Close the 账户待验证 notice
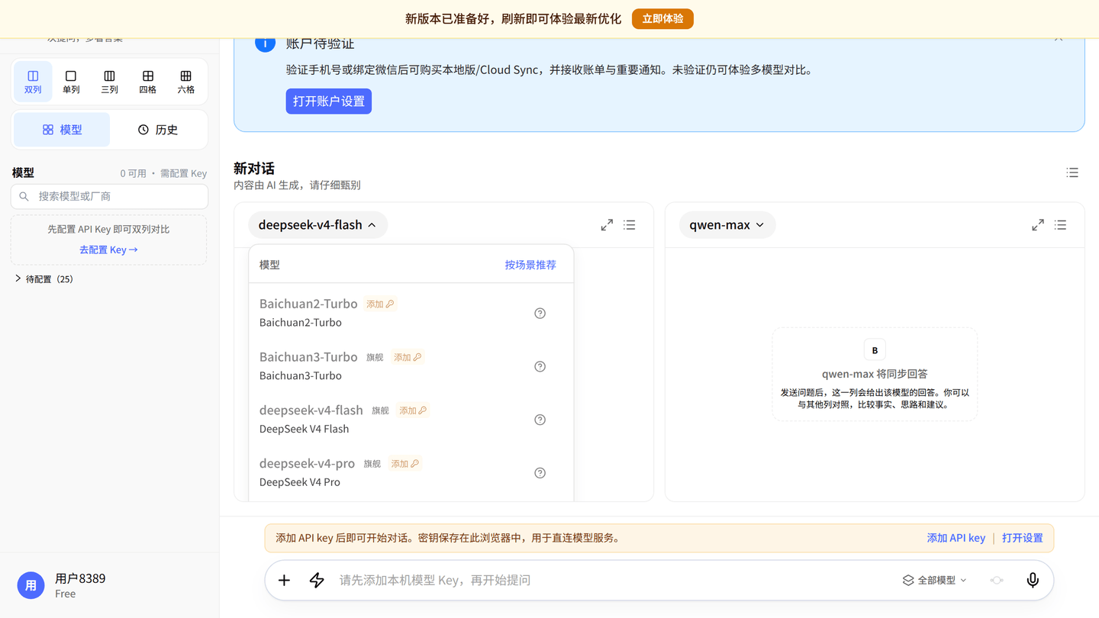This screenshot has width=1099, height=618. (x=1059, y=37)
